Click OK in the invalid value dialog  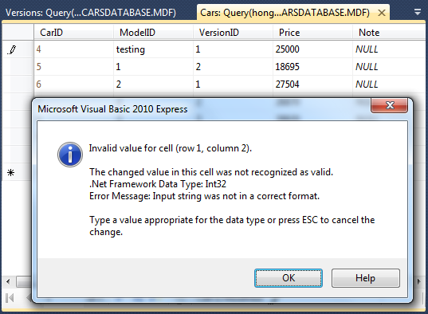289,278
